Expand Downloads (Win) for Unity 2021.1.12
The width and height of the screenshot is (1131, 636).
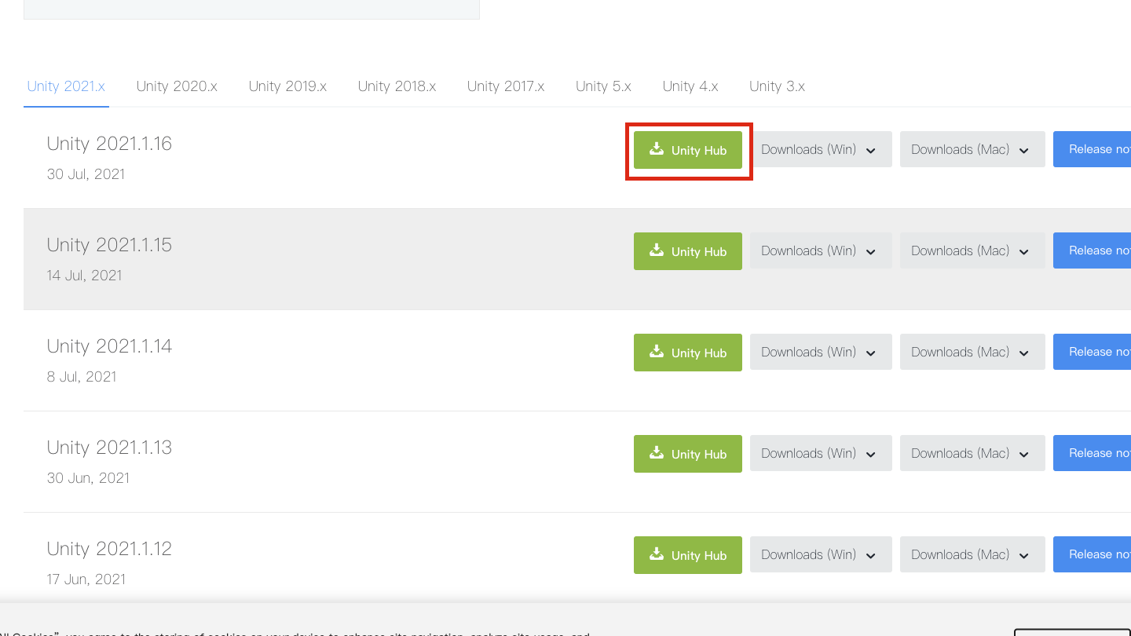pyautogui.click(x=821, y=554)
